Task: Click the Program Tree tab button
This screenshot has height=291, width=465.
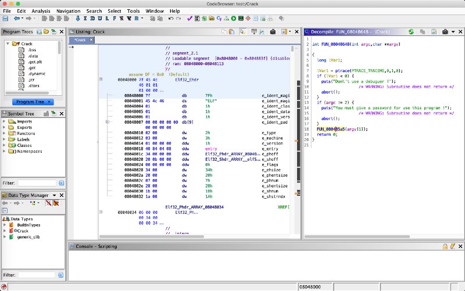Action: (31, 102)
